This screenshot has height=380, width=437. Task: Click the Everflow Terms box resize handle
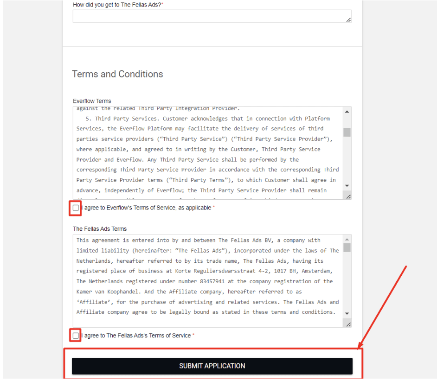coord(348,196)
